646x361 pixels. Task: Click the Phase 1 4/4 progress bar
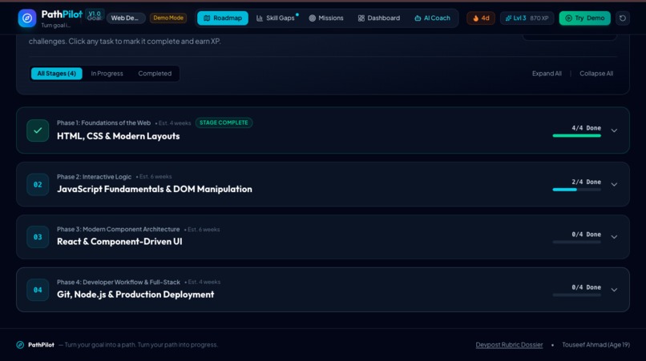576,135
